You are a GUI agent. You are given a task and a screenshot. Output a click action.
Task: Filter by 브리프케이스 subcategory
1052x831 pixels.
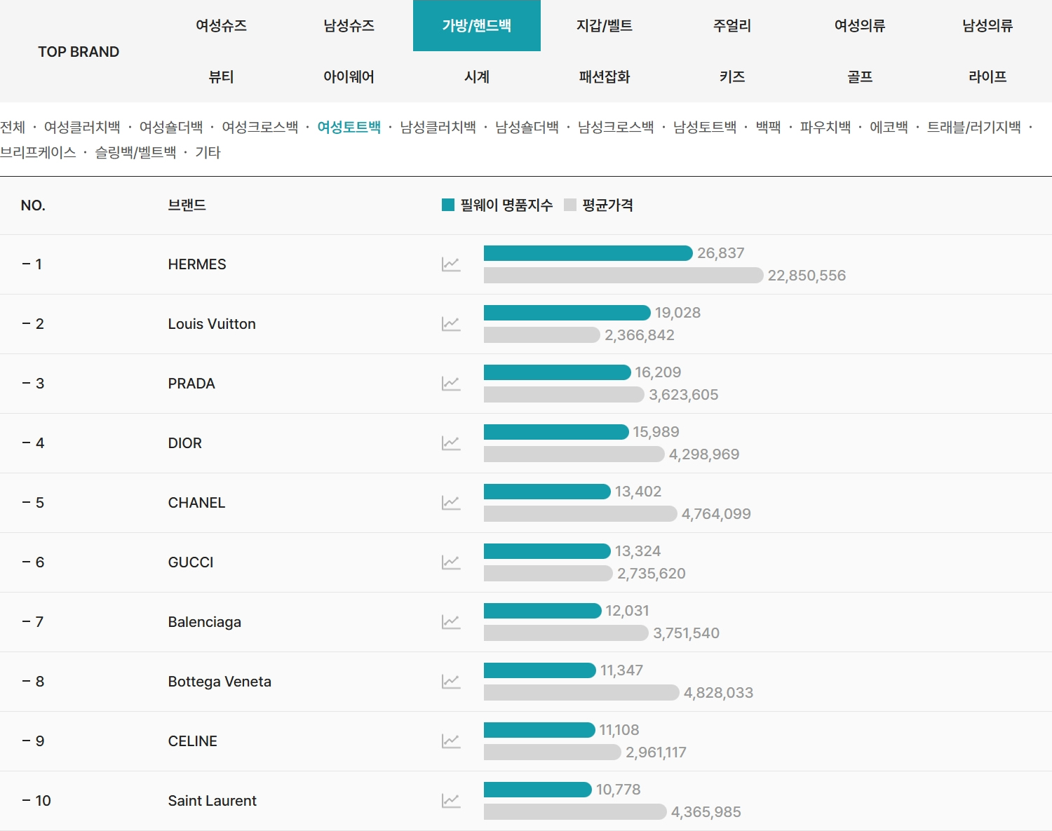(x=38, y=152)
